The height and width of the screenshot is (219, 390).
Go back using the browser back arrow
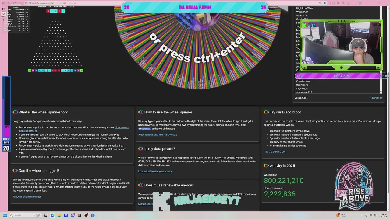click(x=9, y=3)
